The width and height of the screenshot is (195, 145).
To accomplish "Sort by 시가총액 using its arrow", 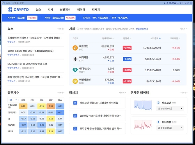I will [x=160, y=38].
